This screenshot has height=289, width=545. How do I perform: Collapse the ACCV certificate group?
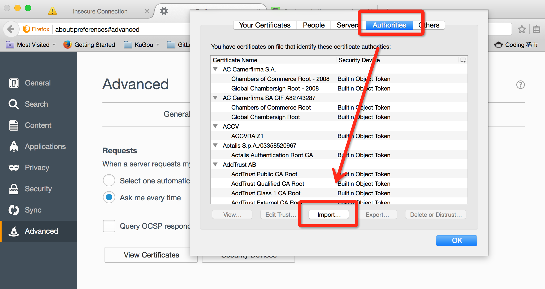pyautogui.click(x=215, y=127)
